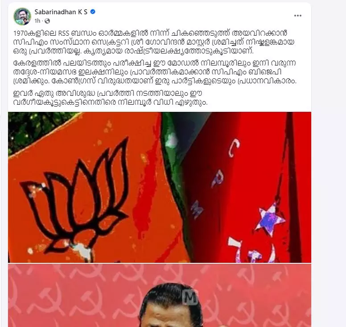Open Sabarinadhan K S profile picture

point(22,16)
